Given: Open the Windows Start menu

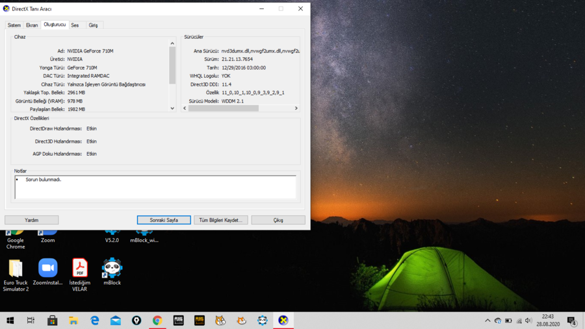Looking at the screenshot, I should pos(10,321).
